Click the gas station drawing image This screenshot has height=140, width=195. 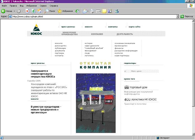[x=96, y=103]
